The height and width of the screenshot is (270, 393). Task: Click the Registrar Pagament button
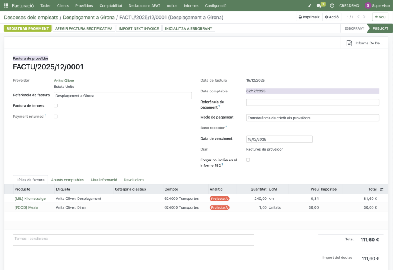28,28
